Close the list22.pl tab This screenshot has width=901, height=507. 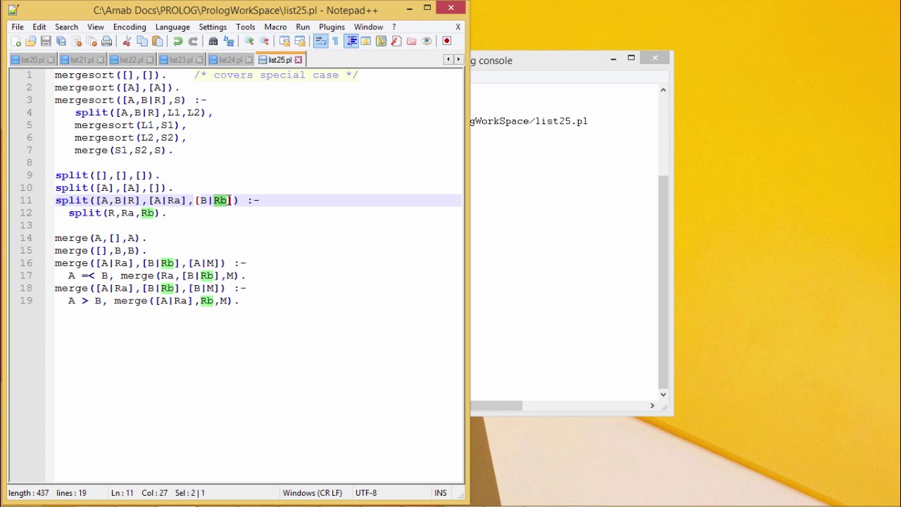tap(150, 60)
